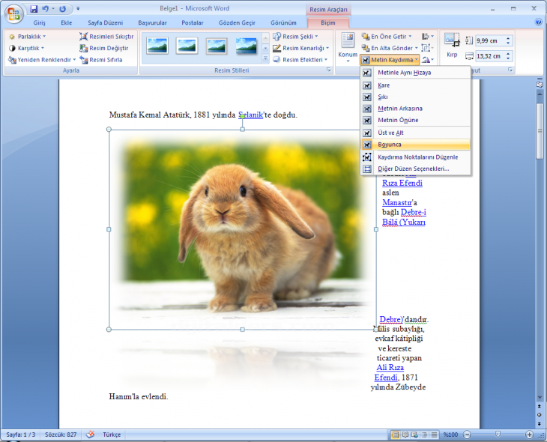The image size is (547, 442).
Task: Click Resim Değiştir to change picture
Action: 104,48
